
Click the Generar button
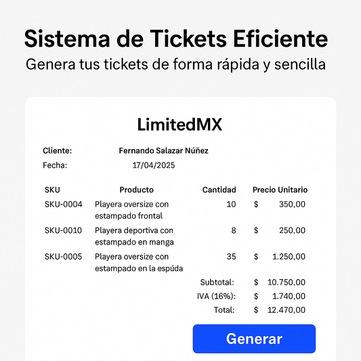pyautogui.click(x=254, y=339)
